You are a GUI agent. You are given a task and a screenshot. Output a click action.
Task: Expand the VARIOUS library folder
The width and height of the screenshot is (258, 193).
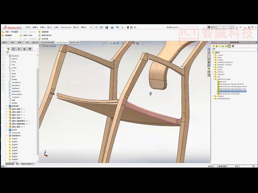pos(214,96)
